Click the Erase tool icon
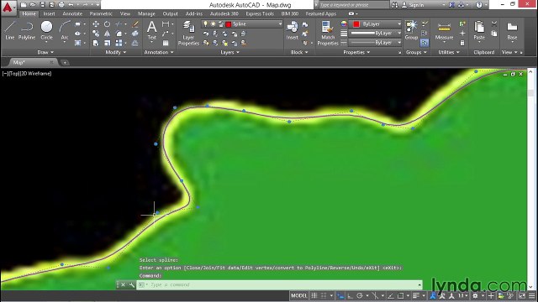Image resolution: width=538 pixels, height=302 pixels. (135, 24)
